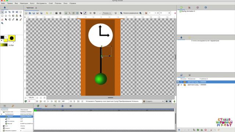Open the Правка menu

pos(10,3)
